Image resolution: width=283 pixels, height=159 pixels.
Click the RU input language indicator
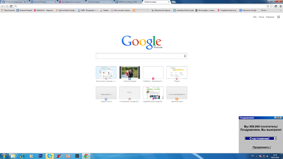pyautogui.click(x=252, y=156)
